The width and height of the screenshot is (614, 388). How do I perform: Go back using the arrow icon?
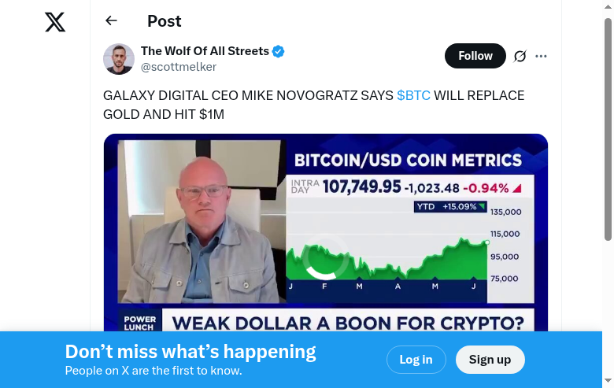tap(111, 21)
